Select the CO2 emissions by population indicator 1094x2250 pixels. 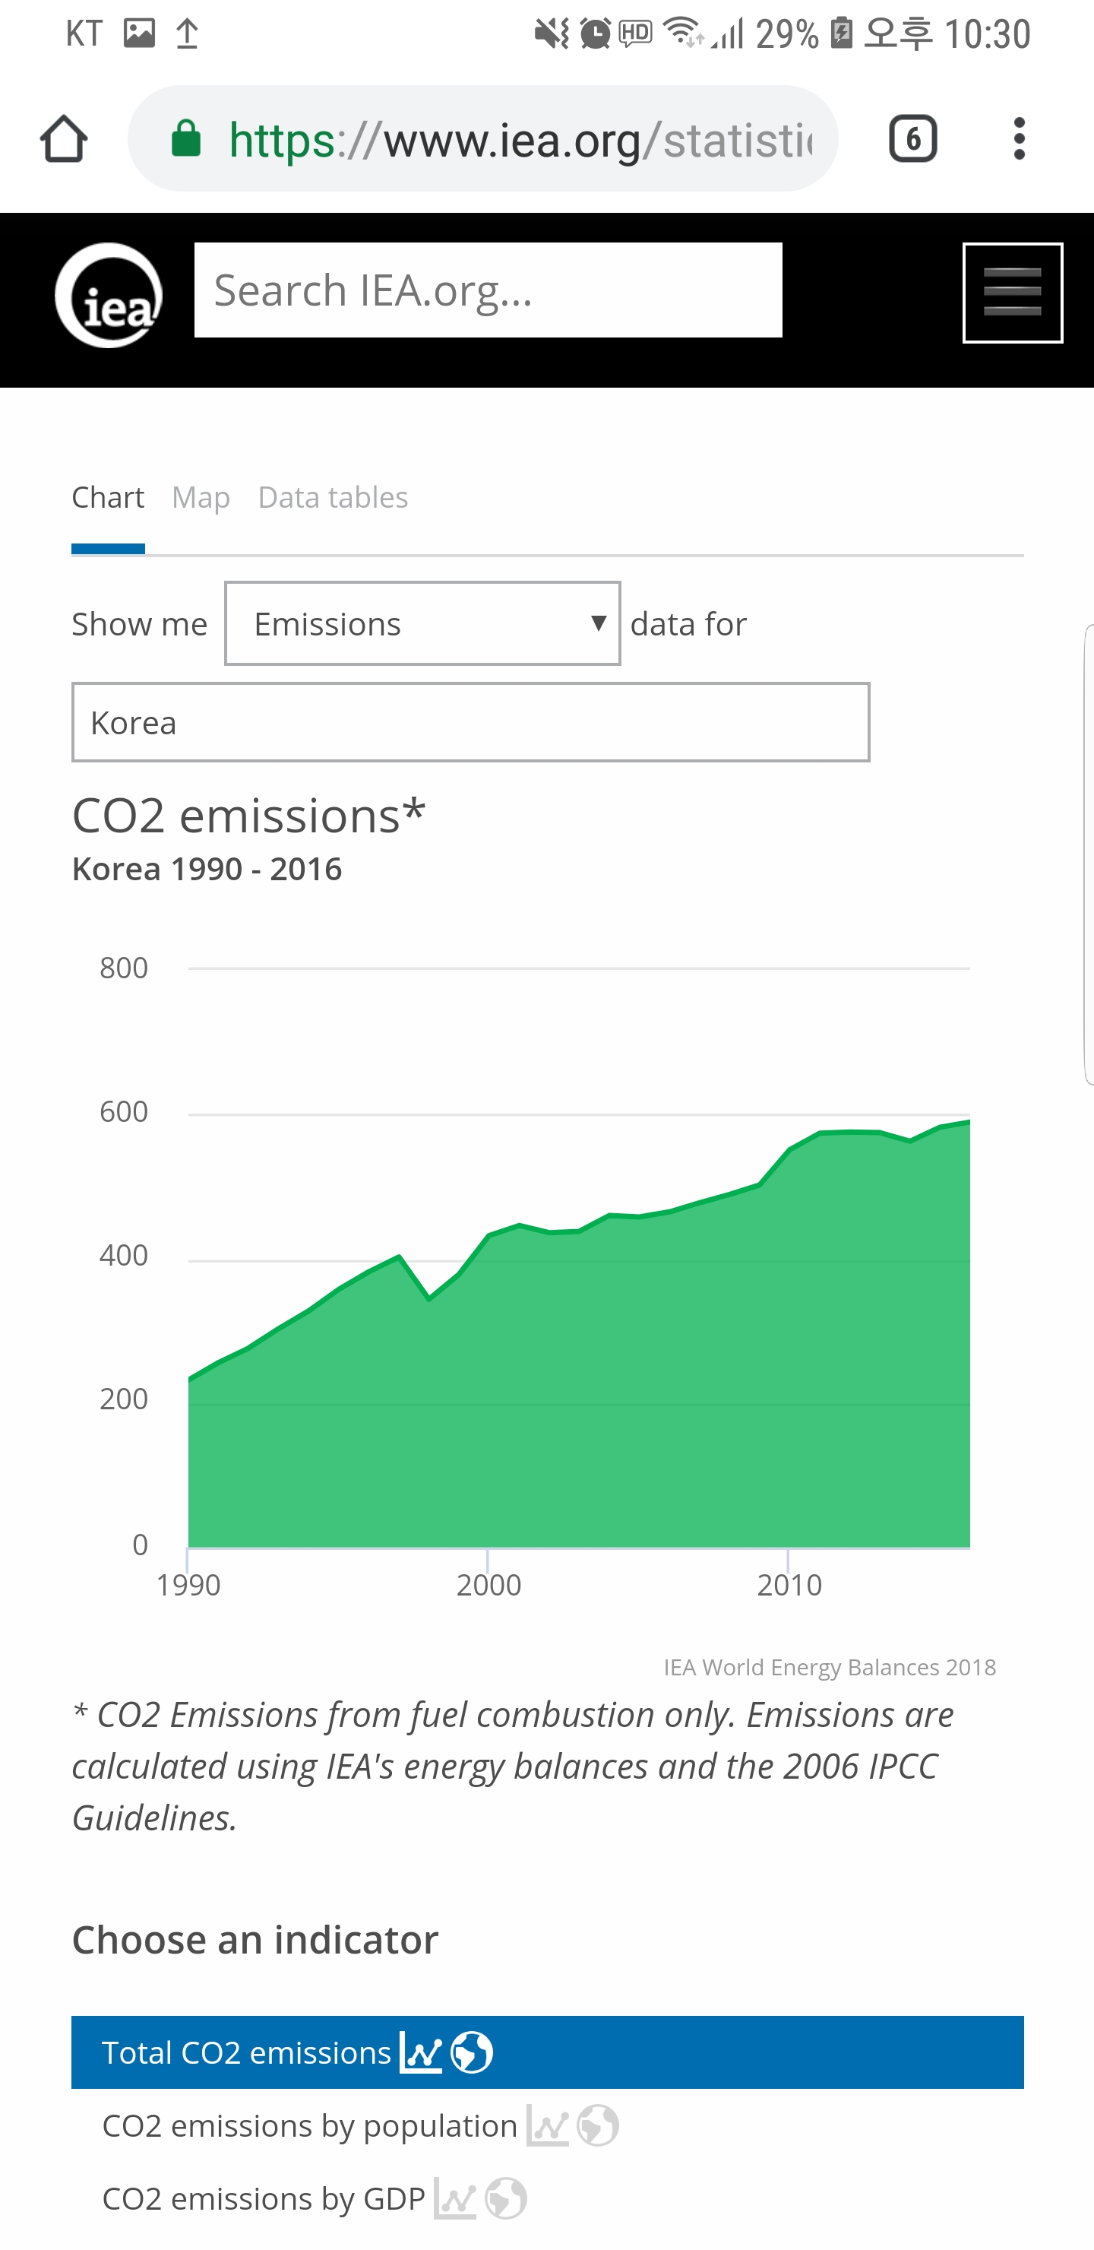pos(310,2125)
